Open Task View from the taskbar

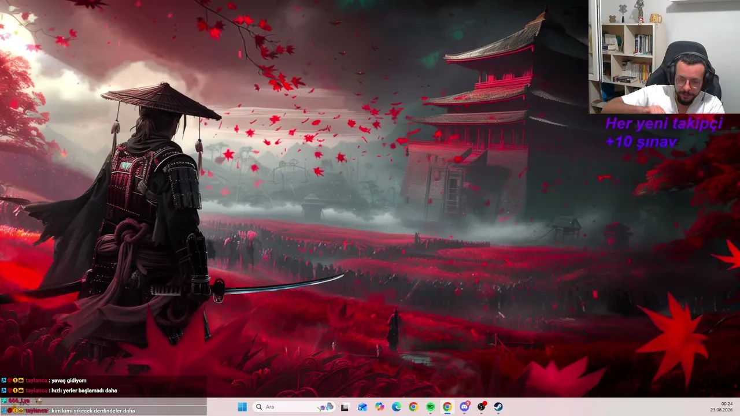pyautogui.click(x=345, y=407)
